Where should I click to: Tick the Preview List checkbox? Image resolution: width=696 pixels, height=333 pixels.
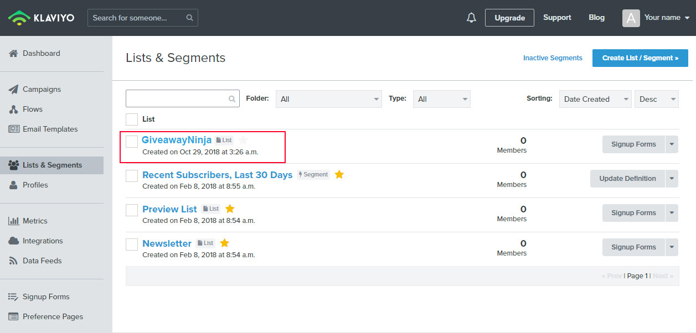point(132,210)
